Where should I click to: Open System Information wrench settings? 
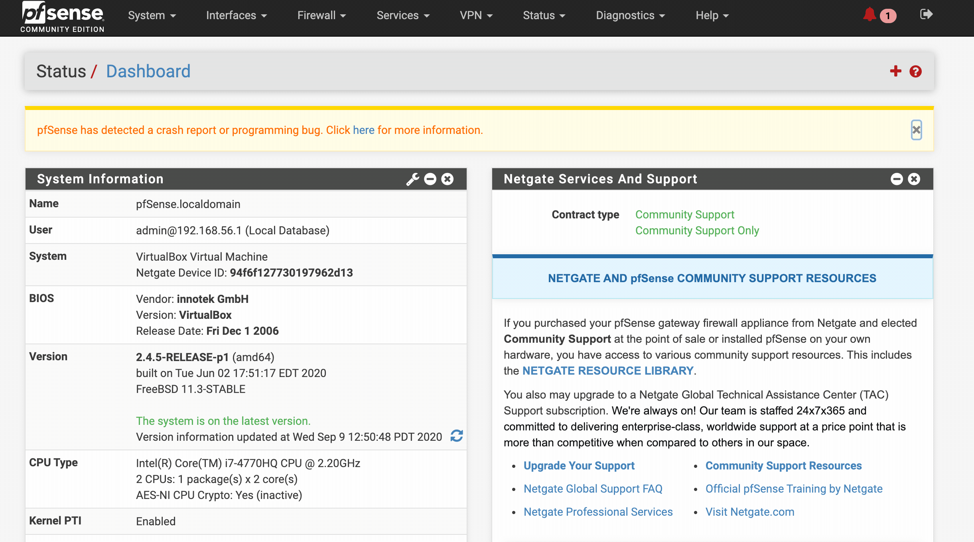point(413,179)
